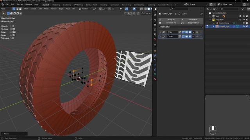The width and height of the screenshot is (250, 140).
Task: Click the BezierCircle curve icon in outliner
Action: [217, 23]
